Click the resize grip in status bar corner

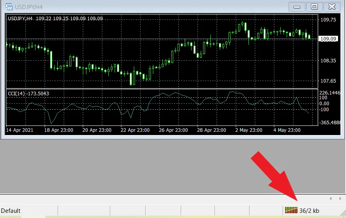tap(342, 211)
